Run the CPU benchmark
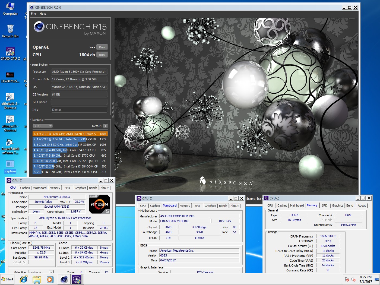380x285 pixels. pyautogui.click(x=102, y=55)
